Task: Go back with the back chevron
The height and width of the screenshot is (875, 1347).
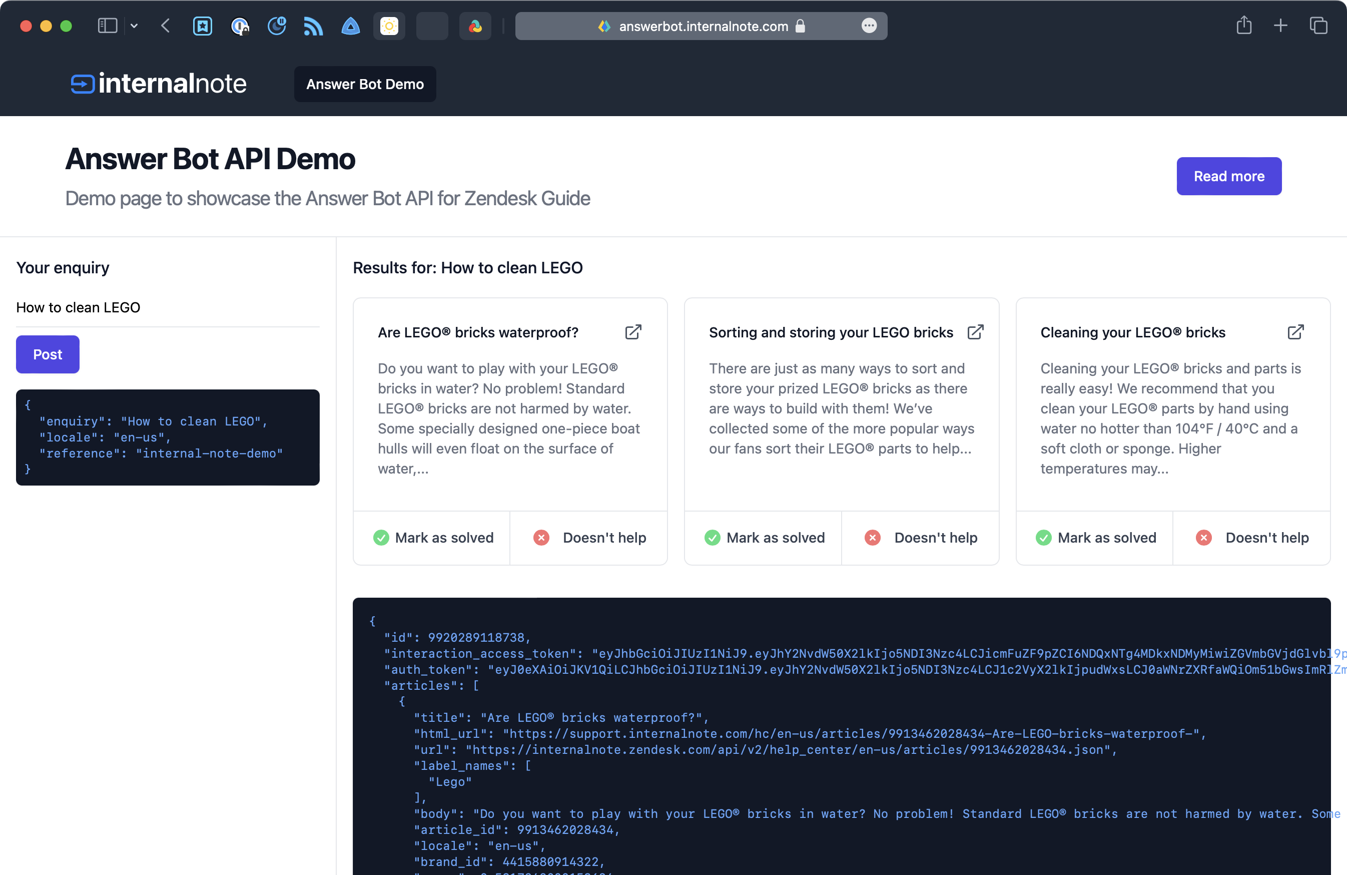Action: tap(165, 26)
